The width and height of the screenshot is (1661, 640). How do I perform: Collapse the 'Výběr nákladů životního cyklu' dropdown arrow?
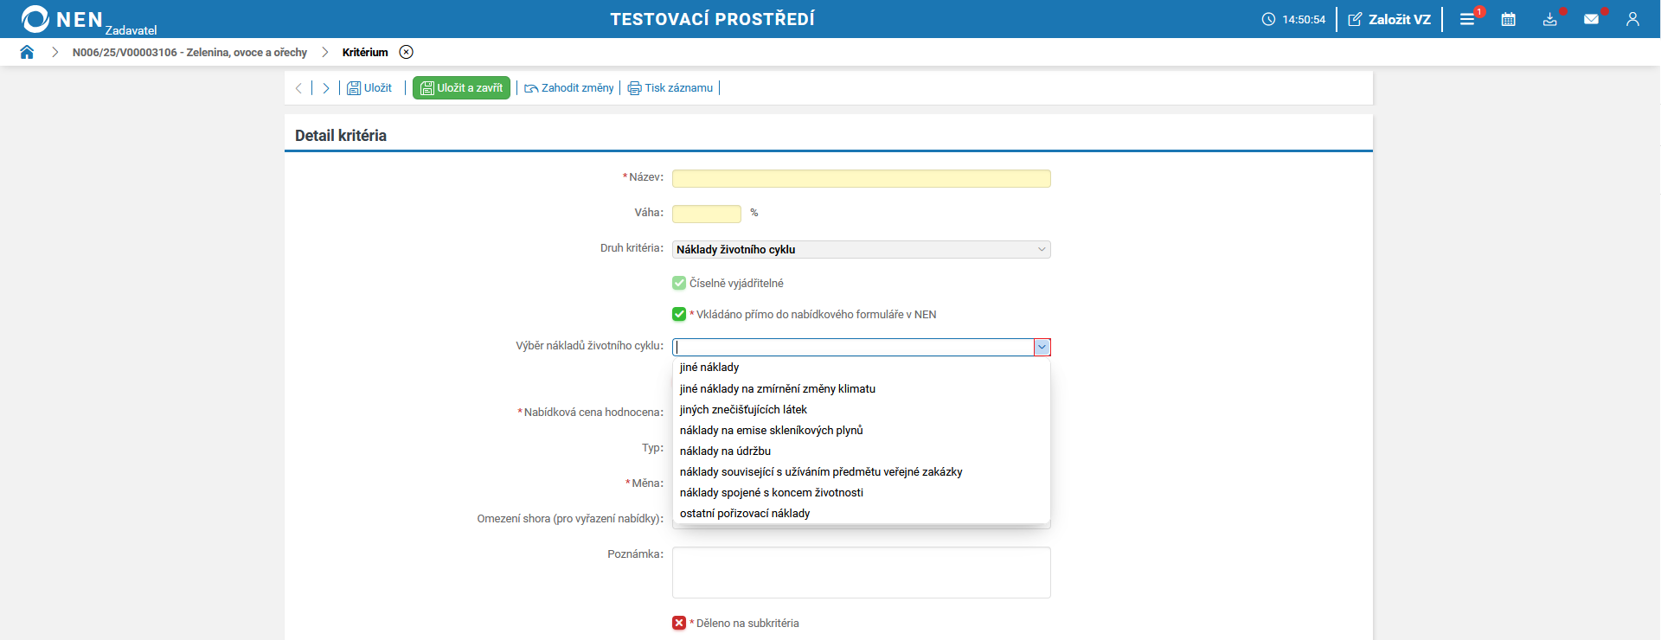pos(1042,347)
